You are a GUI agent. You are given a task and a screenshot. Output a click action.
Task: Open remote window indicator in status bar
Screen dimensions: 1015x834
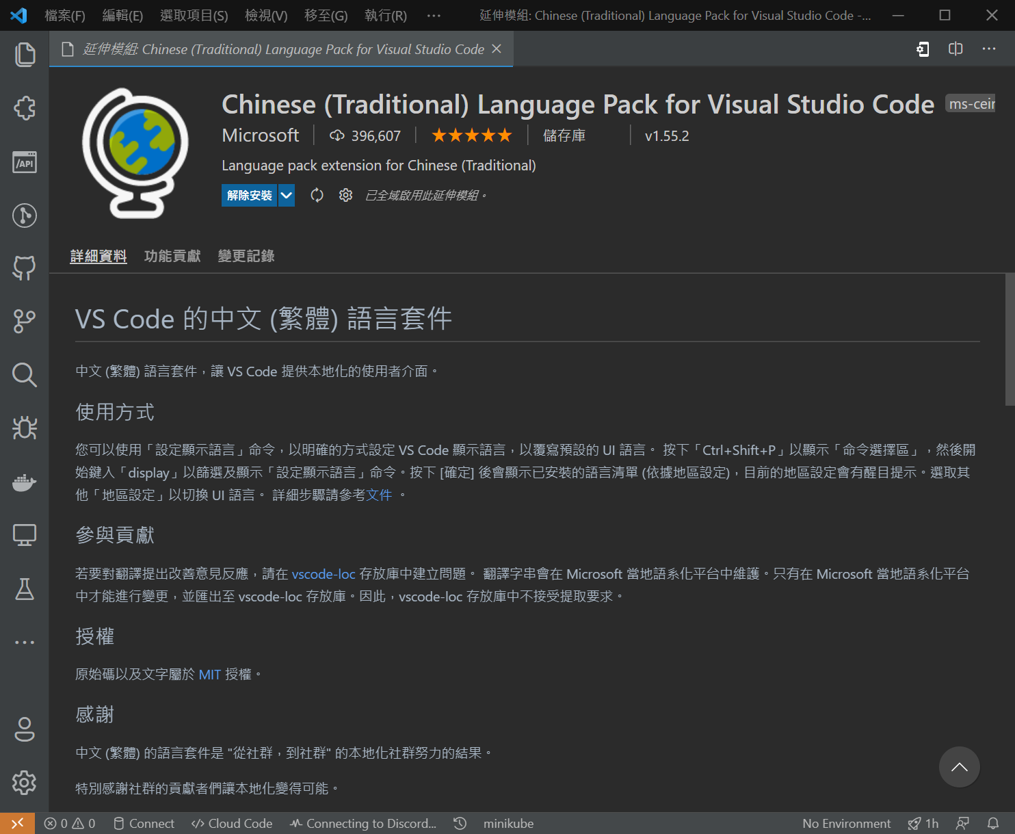[18, 823]
